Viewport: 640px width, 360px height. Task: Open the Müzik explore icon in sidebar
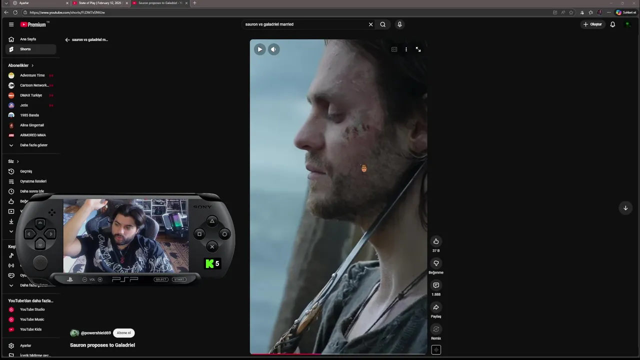coord(11,255)
